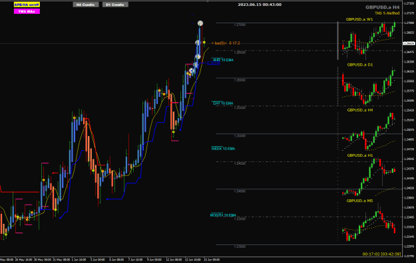The width and height of the screenshot is (416, 263).
Task: Click the 1.24500 level label
Action: (240, 163)
